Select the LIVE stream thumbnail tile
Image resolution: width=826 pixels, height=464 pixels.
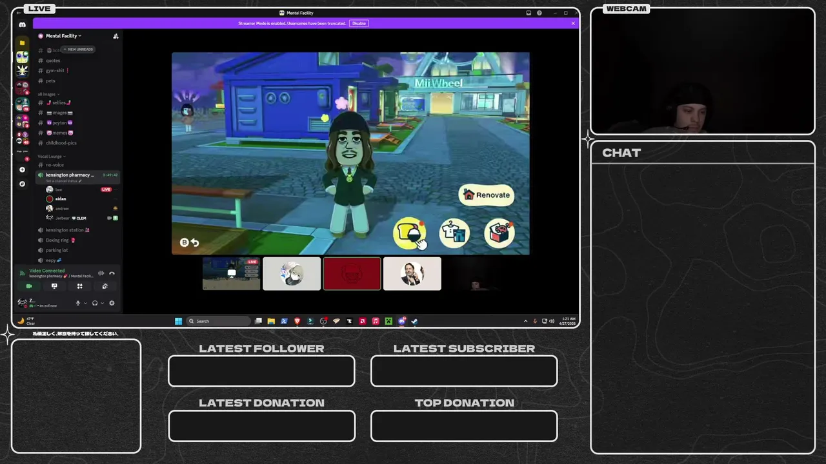point(232,273)
